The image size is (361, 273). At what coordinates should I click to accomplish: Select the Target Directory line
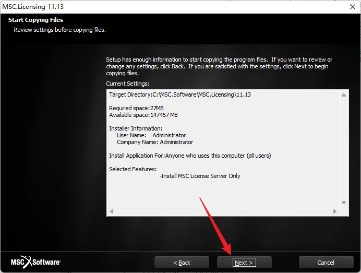tap(180, 94)
